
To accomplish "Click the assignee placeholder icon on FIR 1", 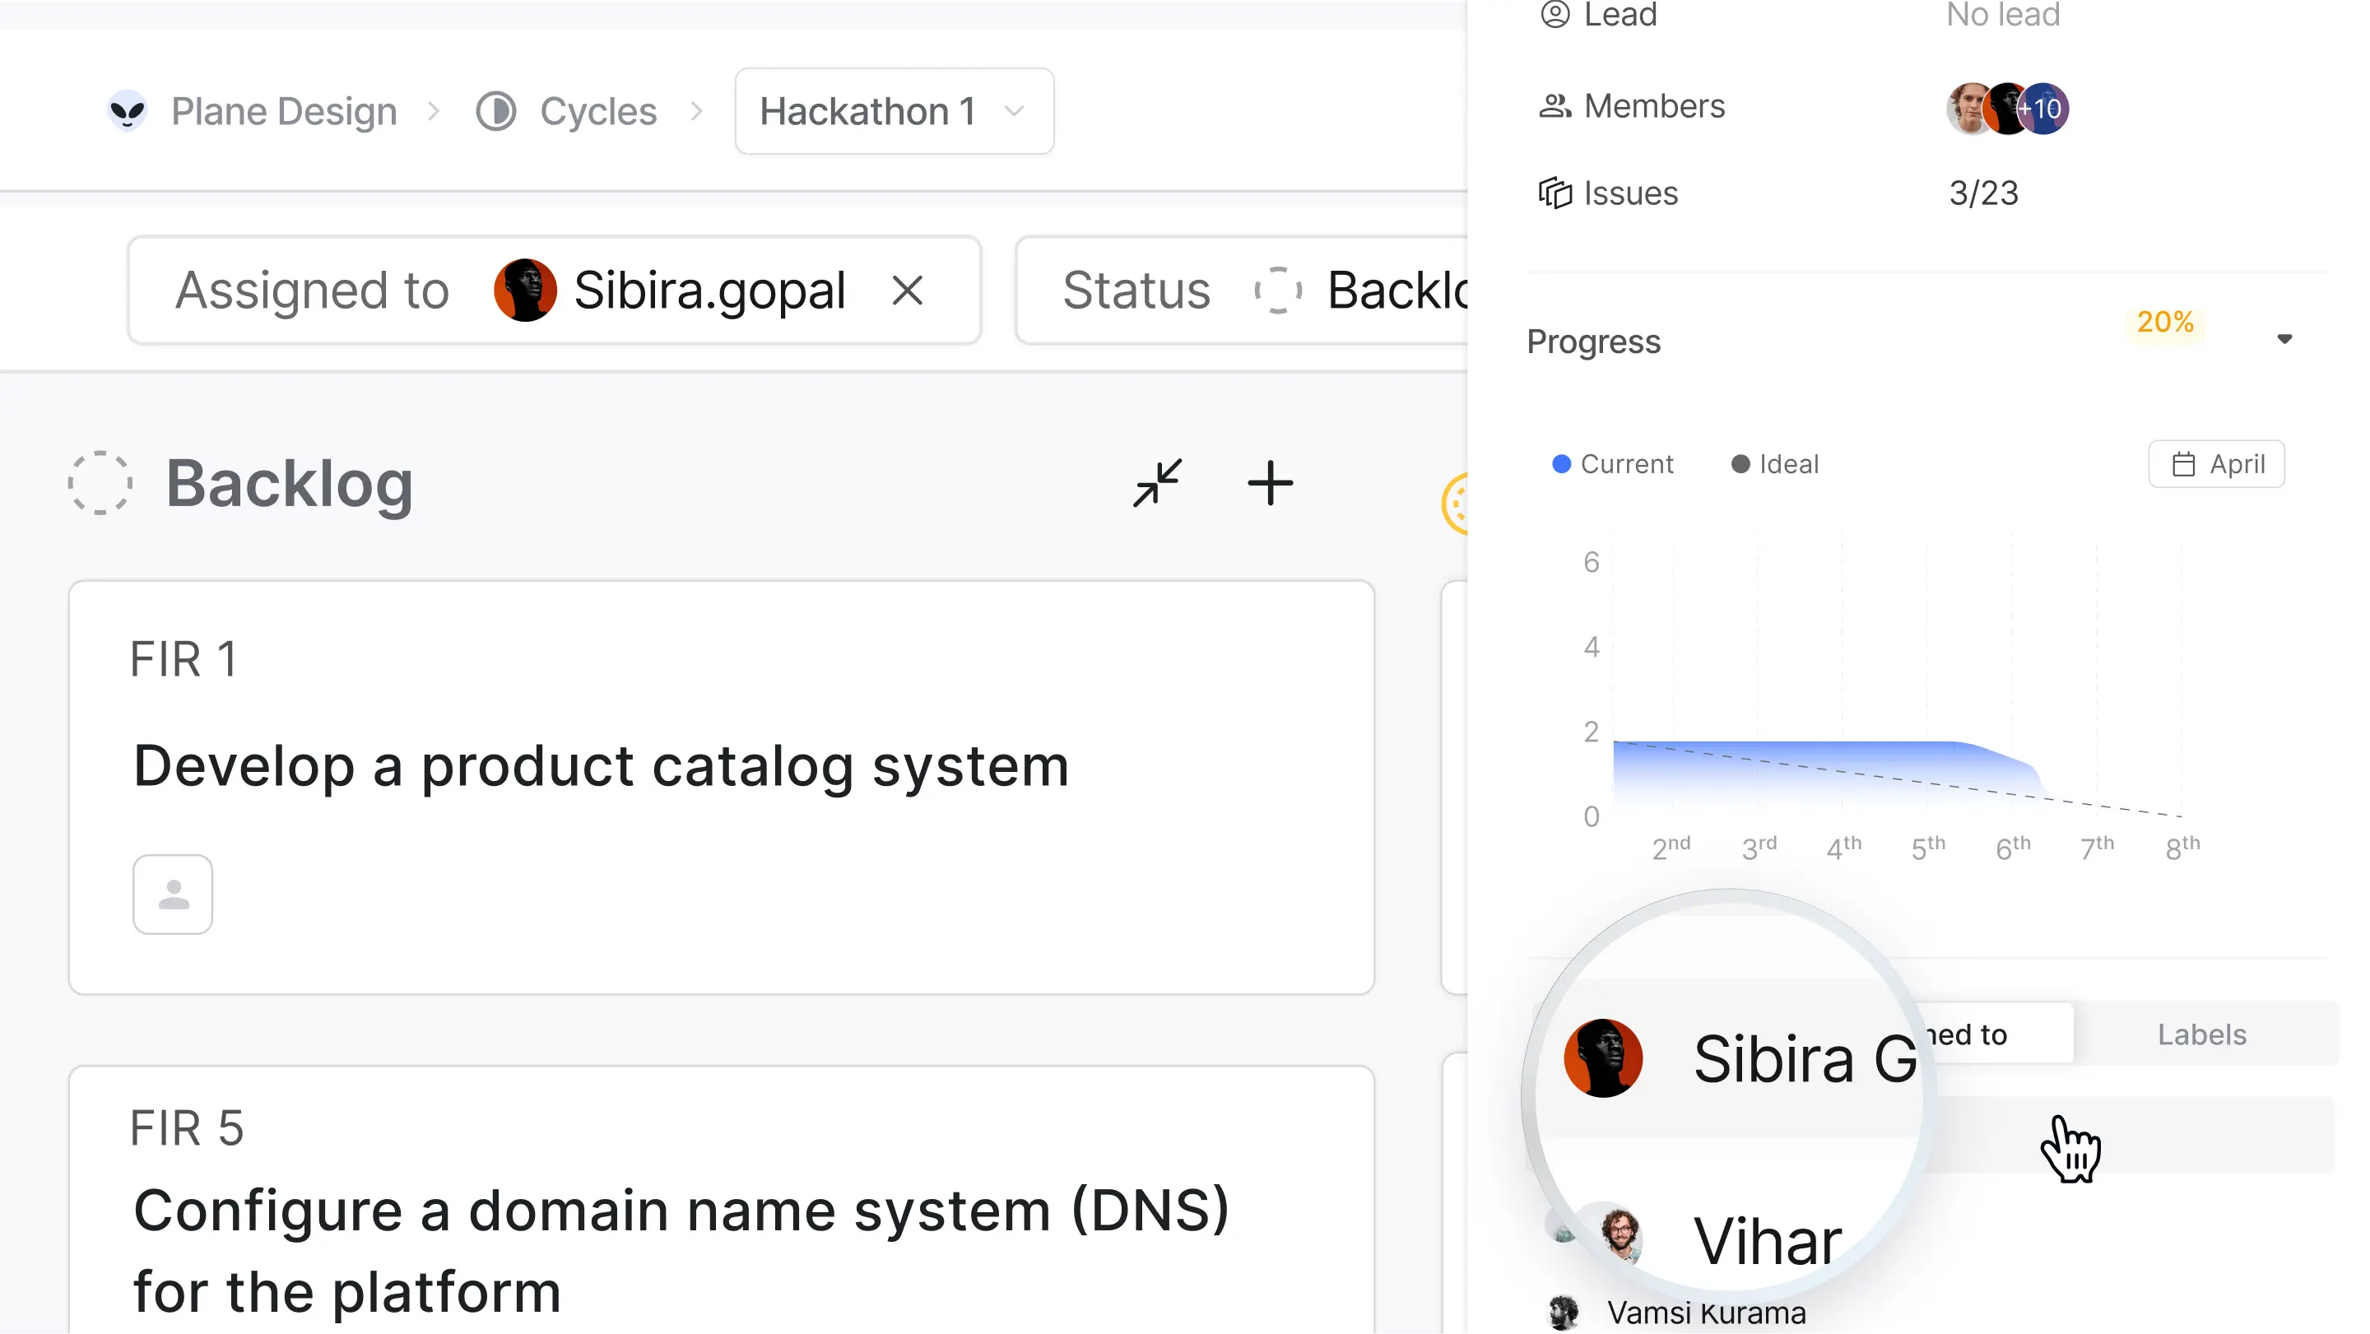I will (172, 895).
